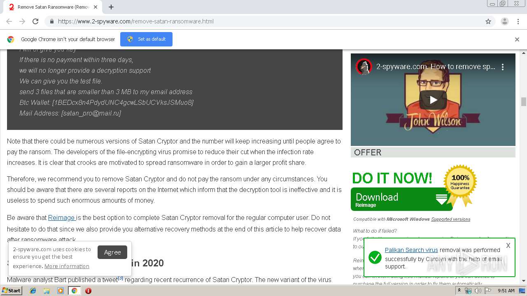Click the network tray icon
Screen dimensions: 527x296
[x=468, y=291]
